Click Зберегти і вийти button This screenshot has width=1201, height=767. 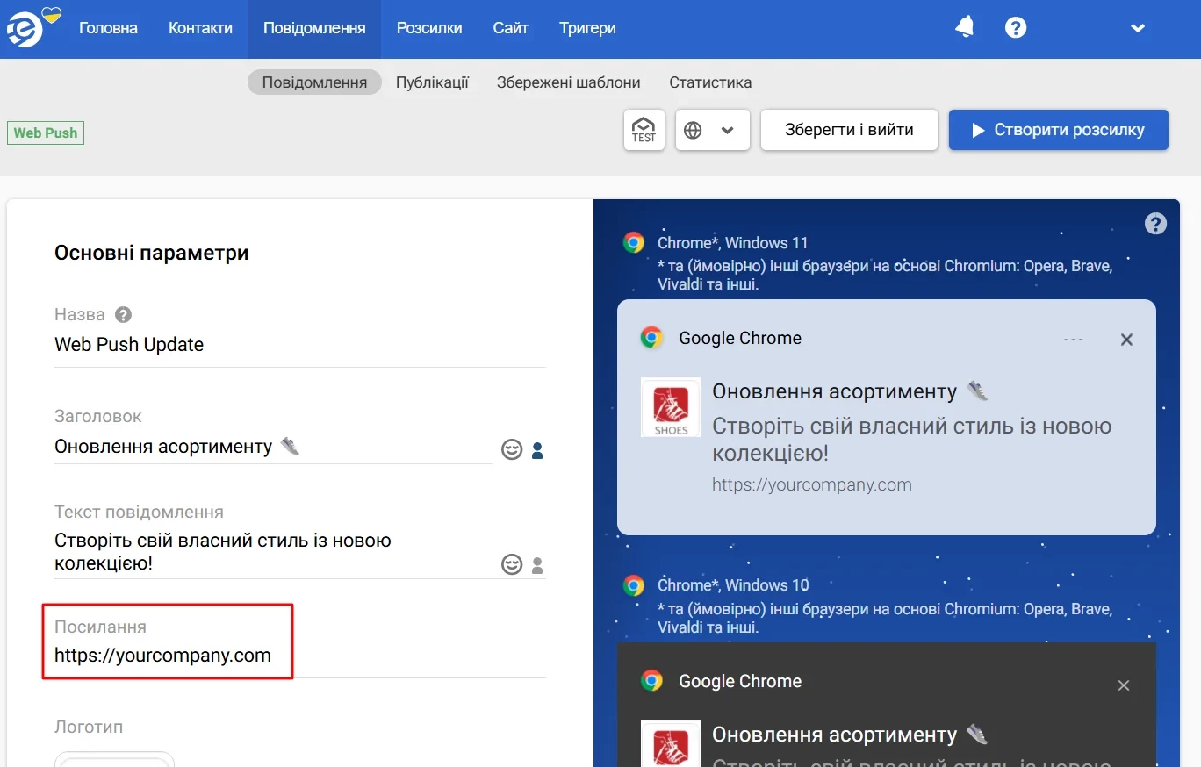(x=849, y=130)
